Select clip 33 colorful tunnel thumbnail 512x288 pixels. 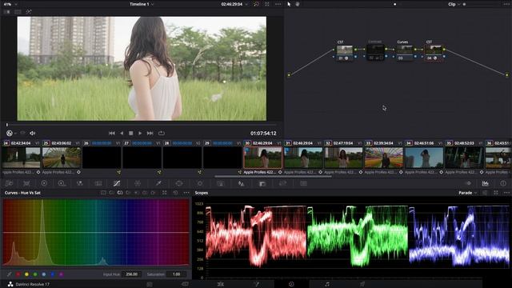[384, 158]
